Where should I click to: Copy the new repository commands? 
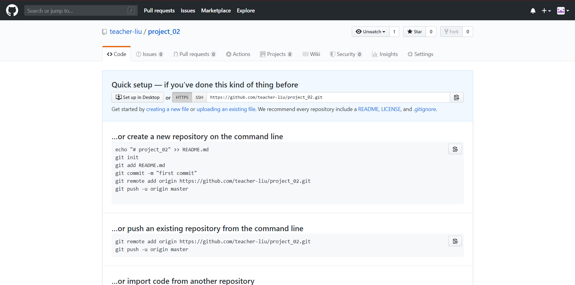pos(455,149)
